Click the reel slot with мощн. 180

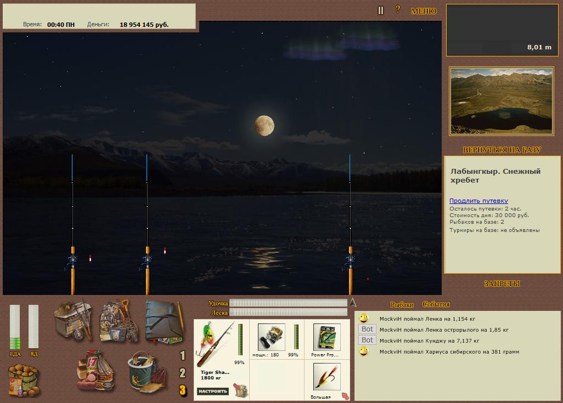tap(271, 337)
